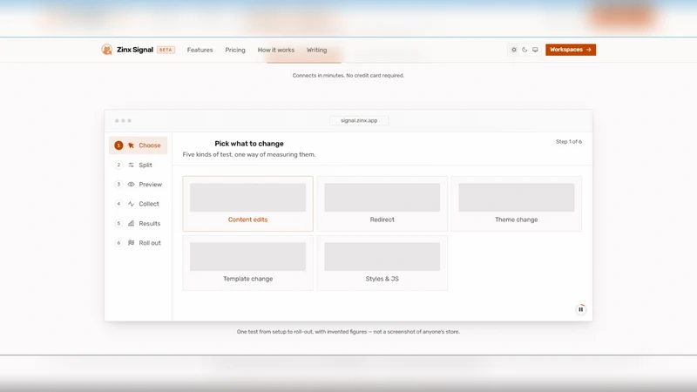Select the Redirect card thumbnail
The height and width of the screenshot is (392, 697).
click(382, 198)
